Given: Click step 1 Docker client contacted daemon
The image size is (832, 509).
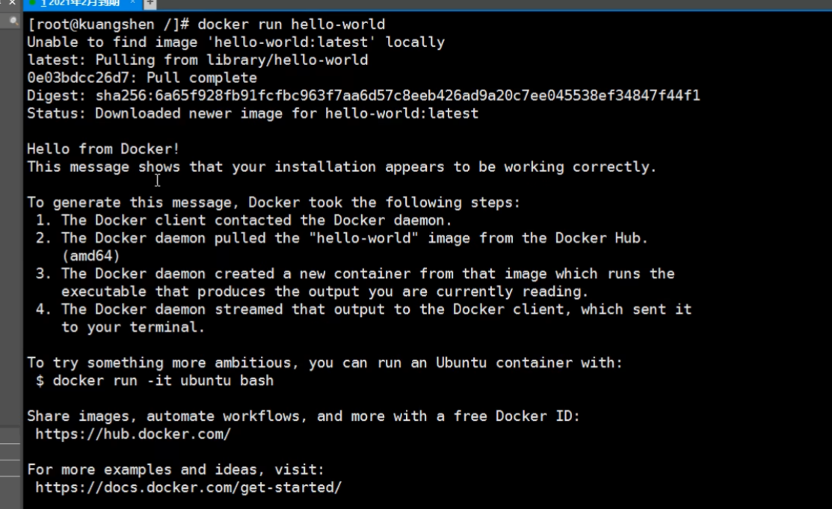Looking at the screenshot, I should pyautogui.click(x=244, y=220).
